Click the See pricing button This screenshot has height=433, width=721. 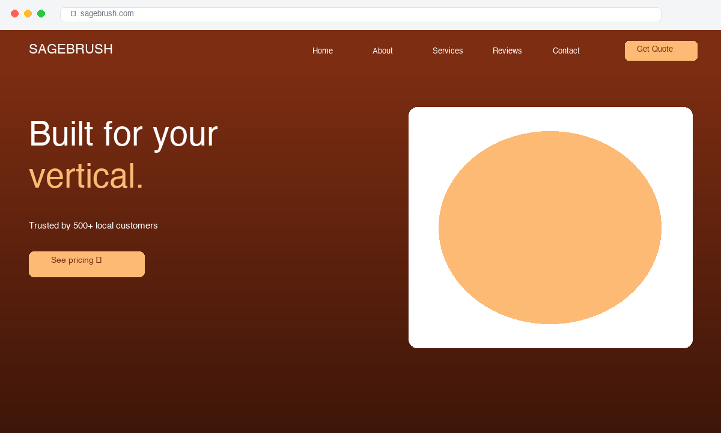87,264
